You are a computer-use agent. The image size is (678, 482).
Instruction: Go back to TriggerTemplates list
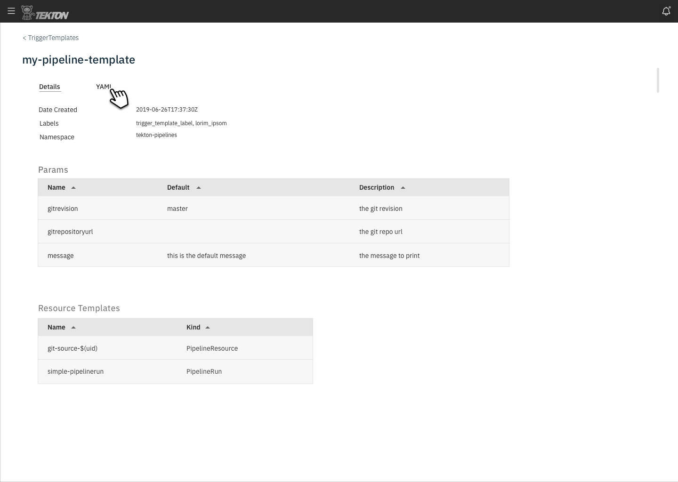point(50,38)
